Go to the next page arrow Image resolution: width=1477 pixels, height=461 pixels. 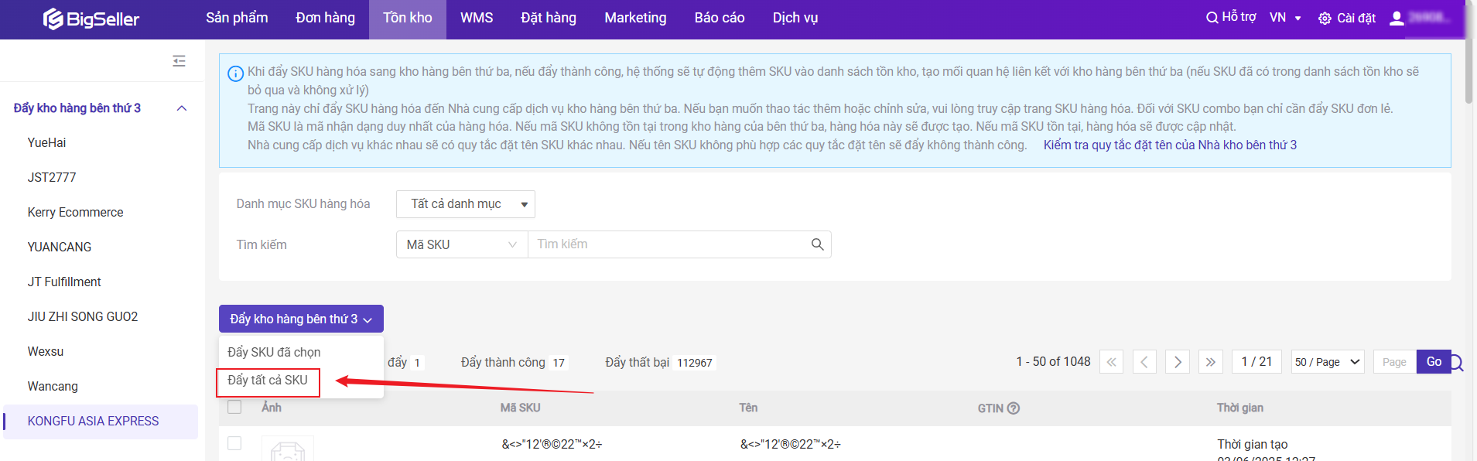[x=1178, y=362]
